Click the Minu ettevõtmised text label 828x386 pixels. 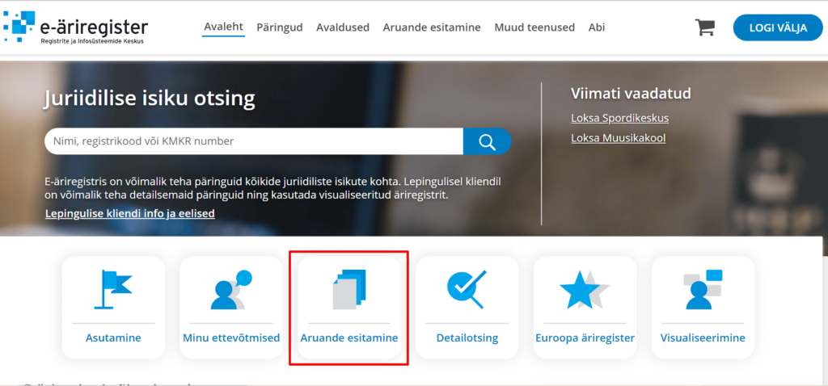(231, 338)
